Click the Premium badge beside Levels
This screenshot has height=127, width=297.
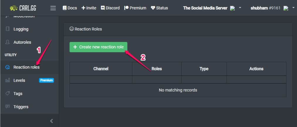[x=46, y=80]
